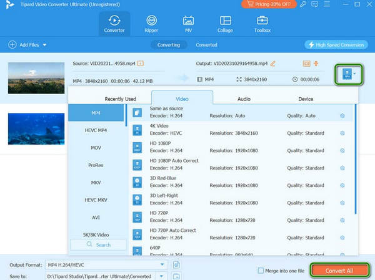Select MKV format
The image size is (375, 280).
(96, 182)
